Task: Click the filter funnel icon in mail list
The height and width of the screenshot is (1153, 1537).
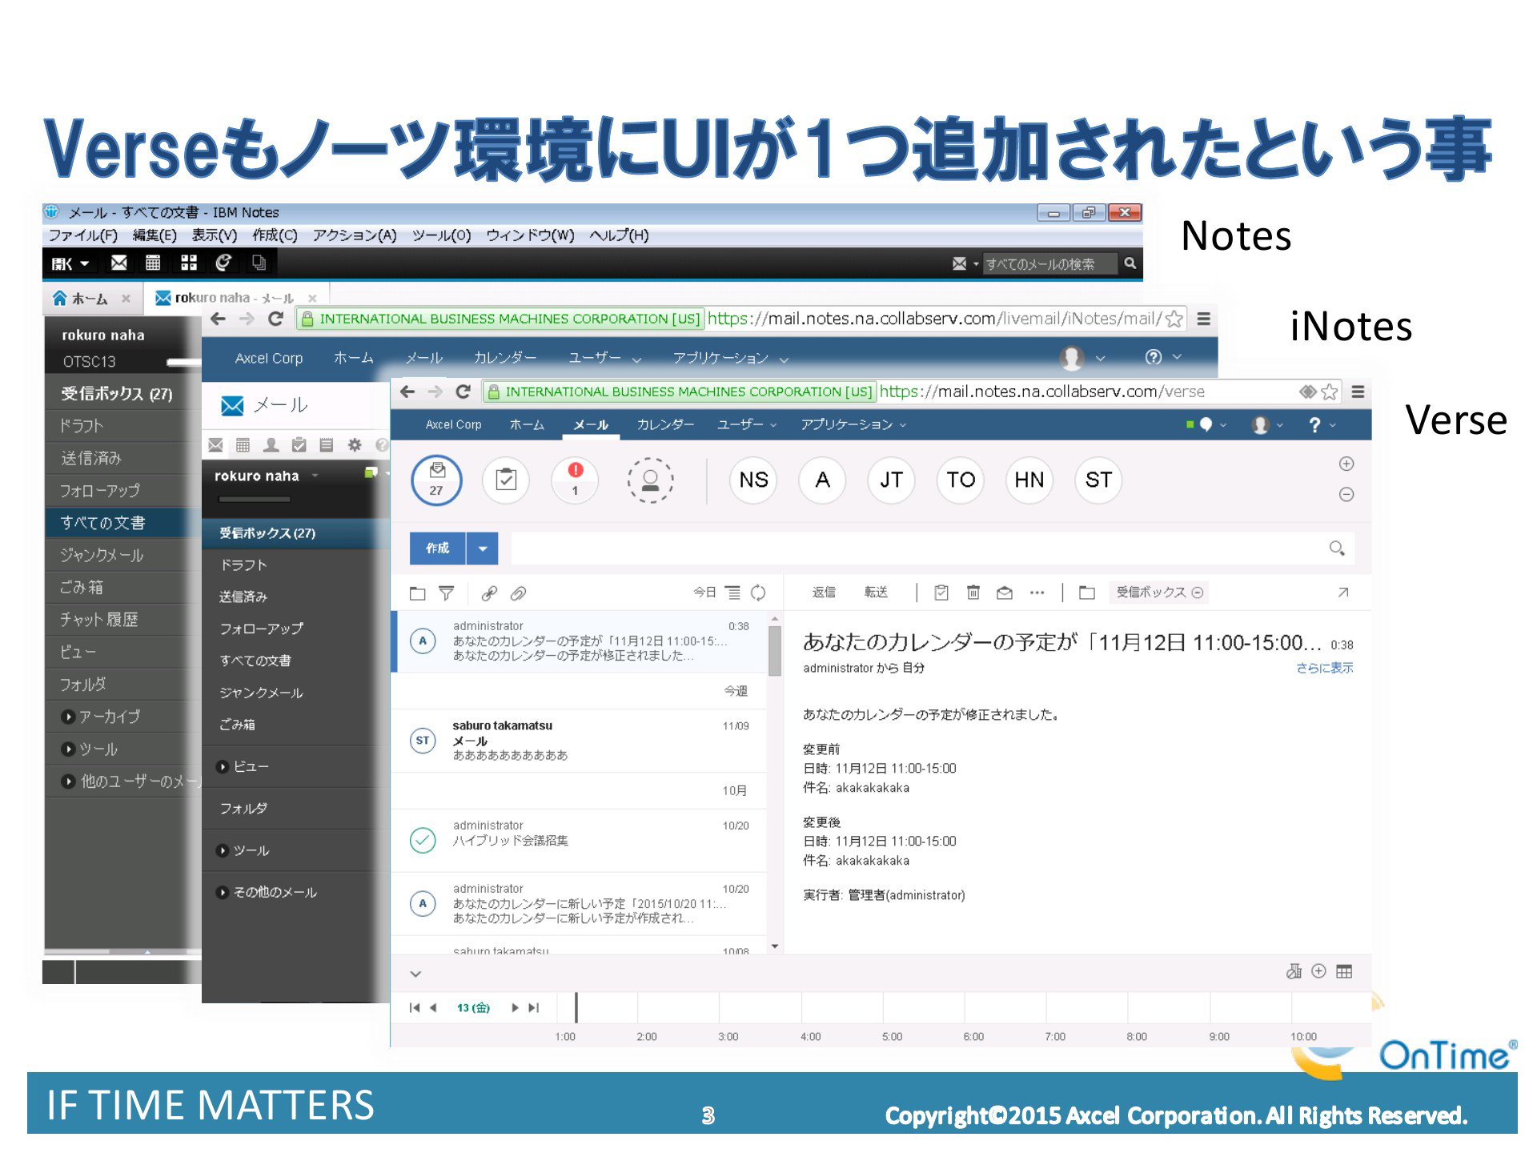Action: coord(447,593)
